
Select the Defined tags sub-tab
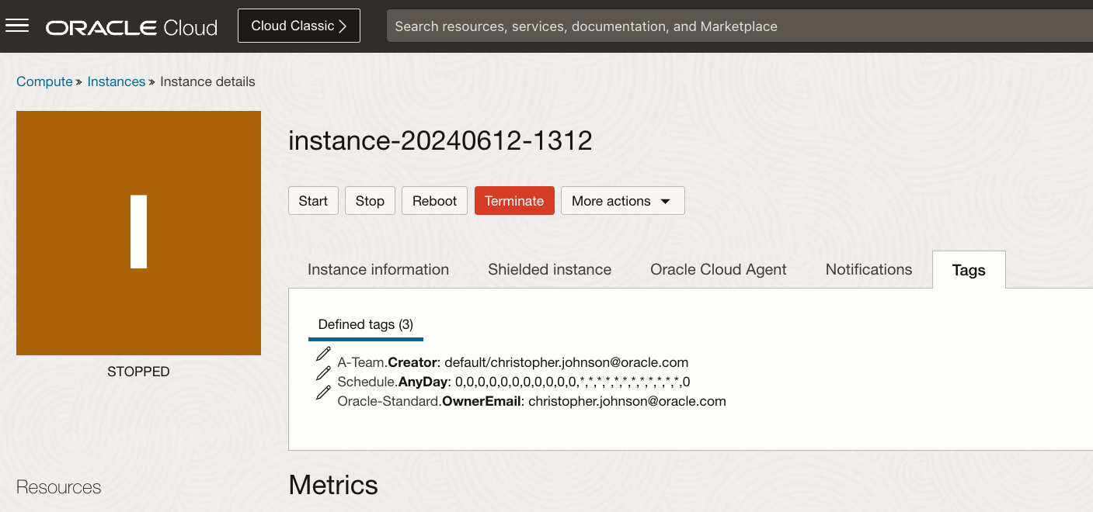(x=365, y=324)
